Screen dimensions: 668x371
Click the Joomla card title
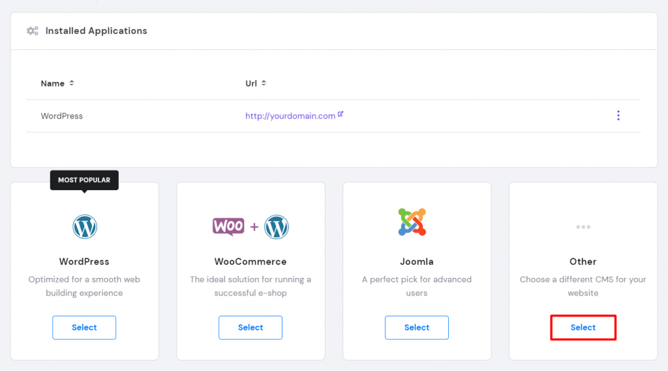tap(417, 262)
